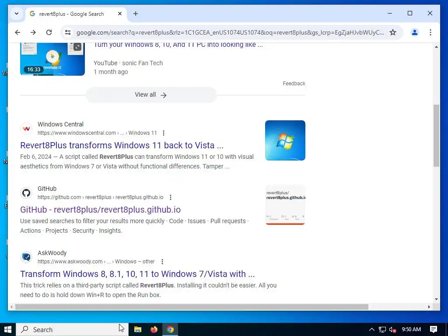The width and height of the screenshot is (448, 336).
Task: Click the scroll up arrow of vertical scrollbar
Action: tap(436, 46)
